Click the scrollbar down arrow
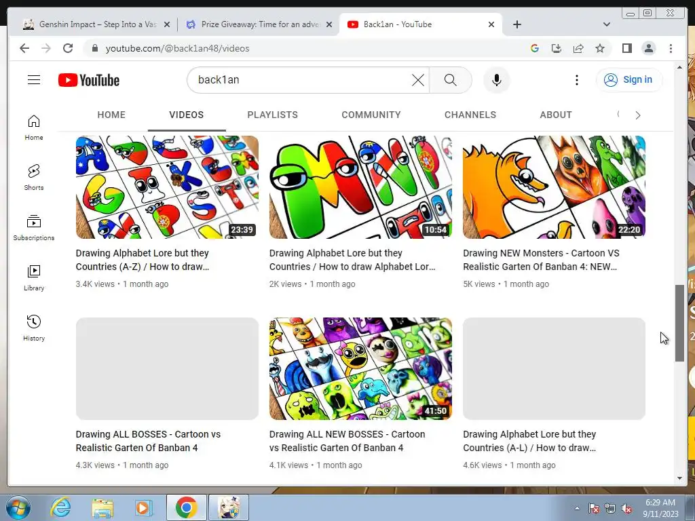 click(679, 478)
